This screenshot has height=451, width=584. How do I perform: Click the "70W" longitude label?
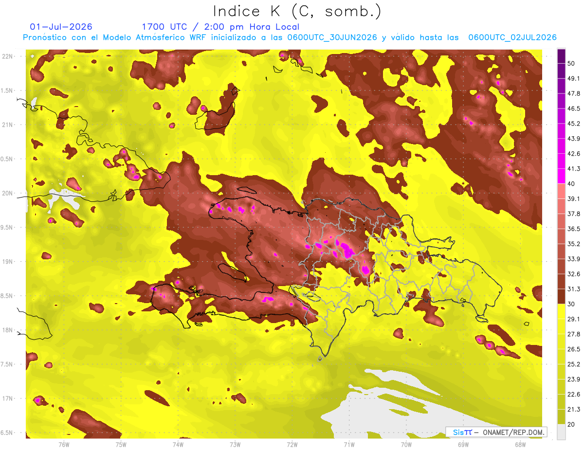[x=406, y=444]
